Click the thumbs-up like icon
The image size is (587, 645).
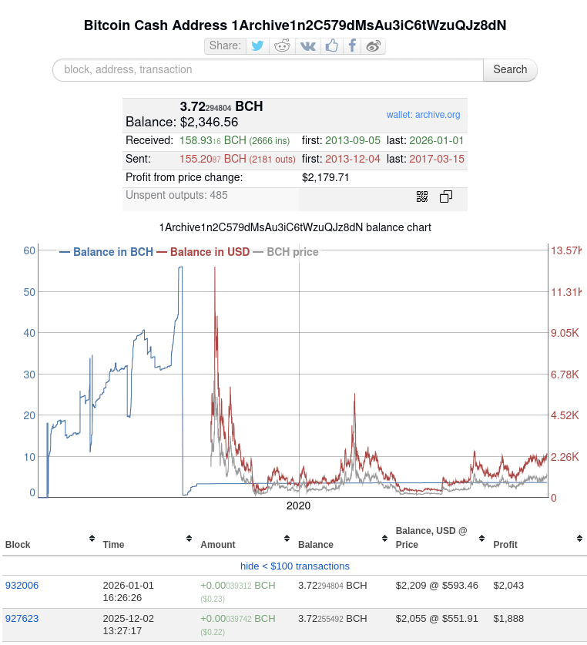click(x=331, y=46)
